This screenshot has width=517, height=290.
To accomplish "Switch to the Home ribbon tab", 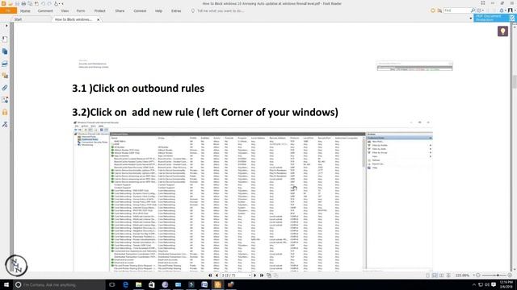I will point(25,10).
